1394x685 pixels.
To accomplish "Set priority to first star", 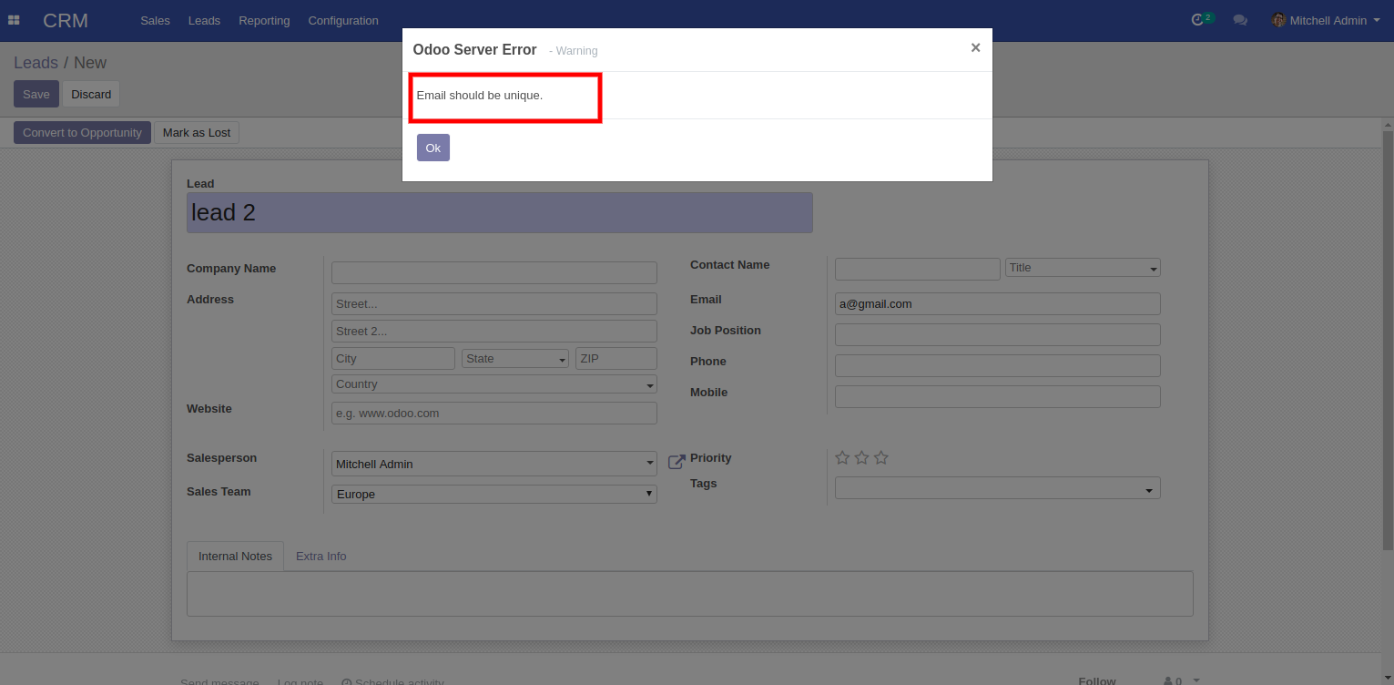I will [842, 457].
